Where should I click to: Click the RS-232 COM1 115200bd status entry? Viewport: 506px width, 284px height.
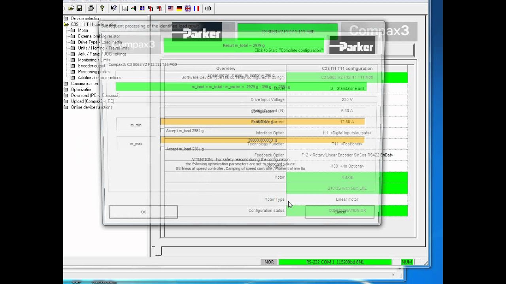point(335,262)
